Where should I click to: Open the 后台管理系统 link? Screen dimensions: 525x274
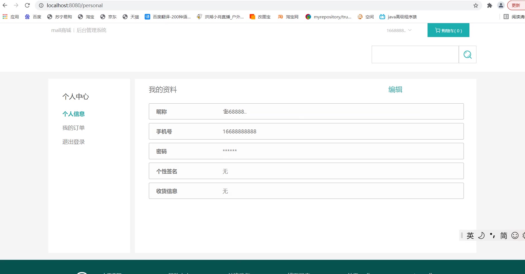click(x=92, y=30)
